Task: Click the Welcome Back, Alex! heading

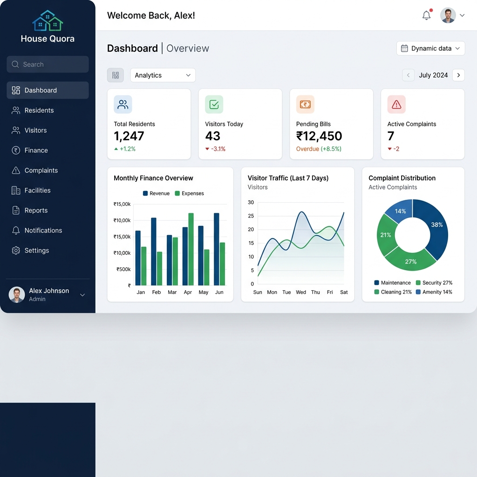Action: pos(151,15)
